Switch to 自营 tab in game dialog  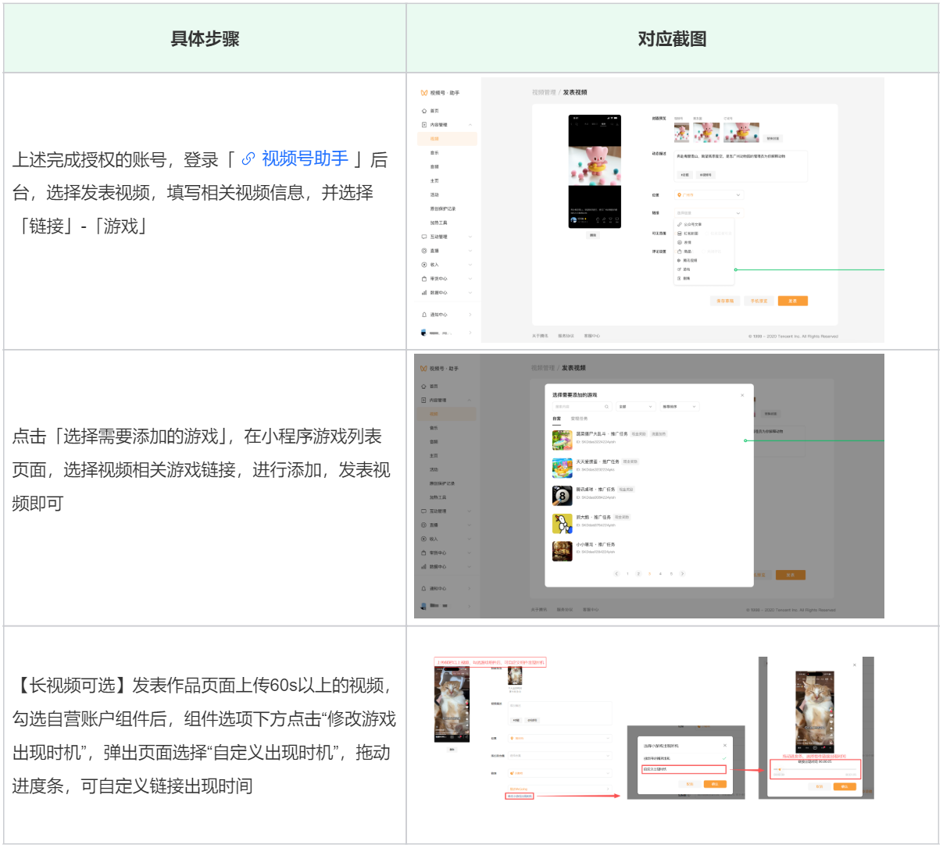click(556, 419)
